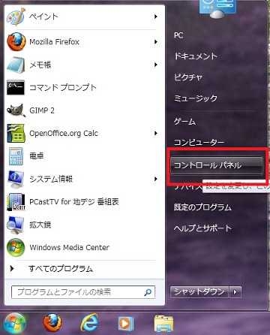This screenshot has height=335, width=270.
Task: Show すべてのプログラム list
Action: pyautogui.click(x=61, y=269)
